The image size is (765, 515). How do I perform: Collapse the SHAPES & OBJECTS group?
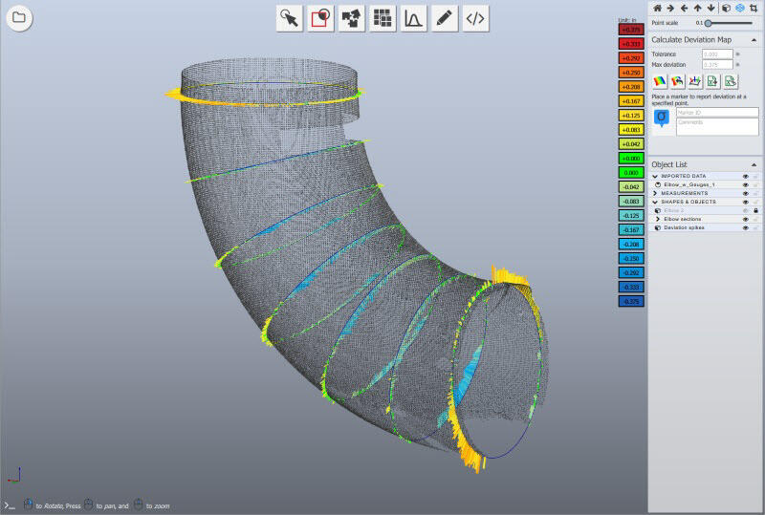[x=655, y=202]
